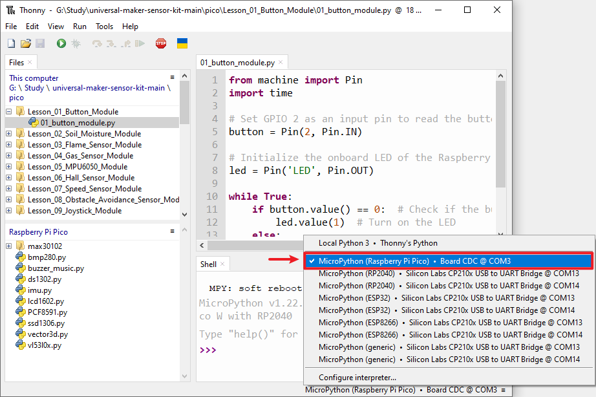Viewport: 596px width, 397px height.
Task: Click the Step over debug icon
Action: coord(97,44)
